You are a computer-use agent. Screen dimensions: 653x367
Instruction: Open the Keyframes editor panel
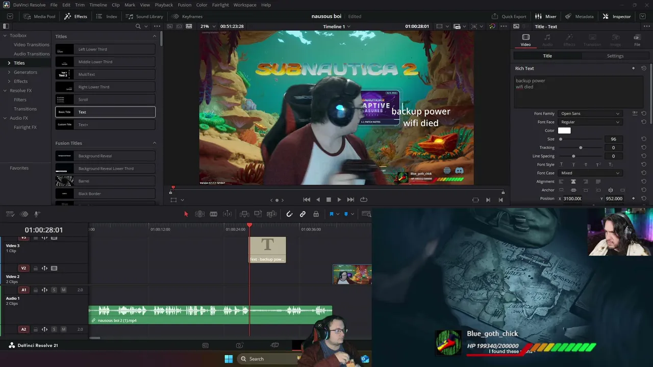(x=187, y=16)
